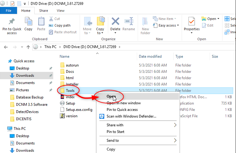Click title bar Properties checkmark icon
Image resolution: width=236 pixels, height=153 pixels.
[x=13, y=3]
